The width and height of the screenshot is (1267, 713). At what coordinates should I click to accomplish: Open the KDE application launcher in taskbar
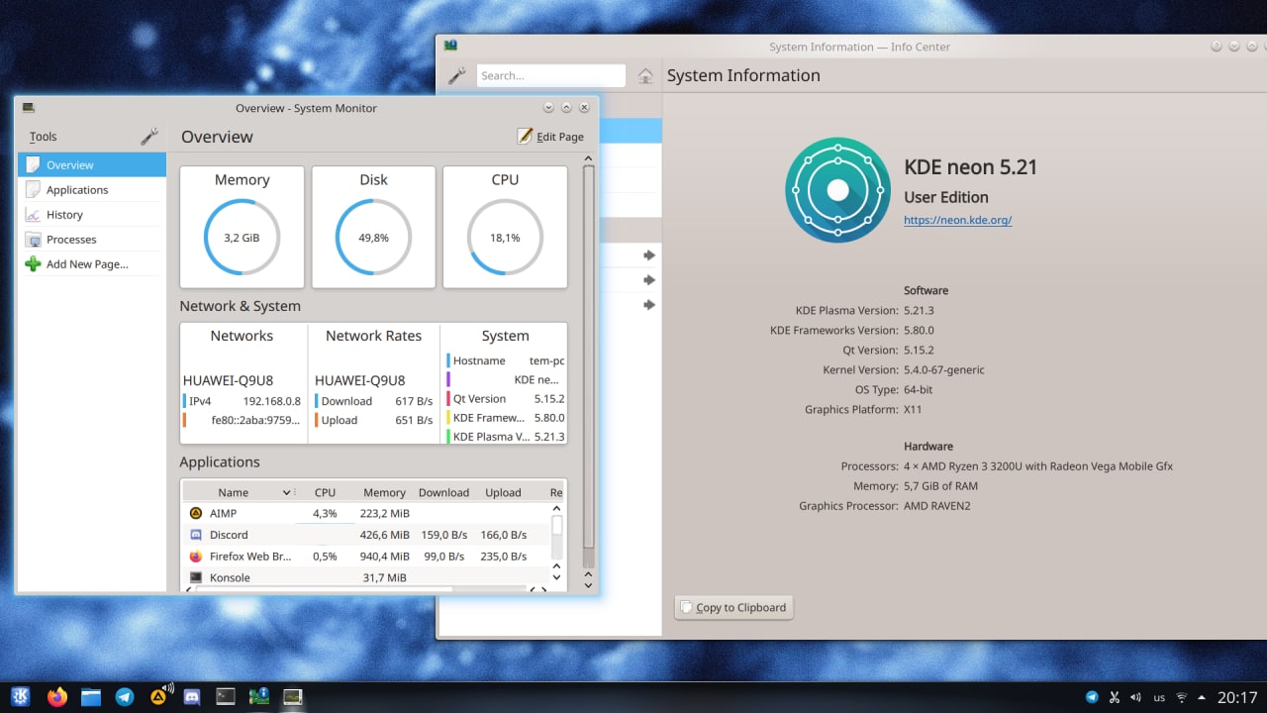(22, 697)
